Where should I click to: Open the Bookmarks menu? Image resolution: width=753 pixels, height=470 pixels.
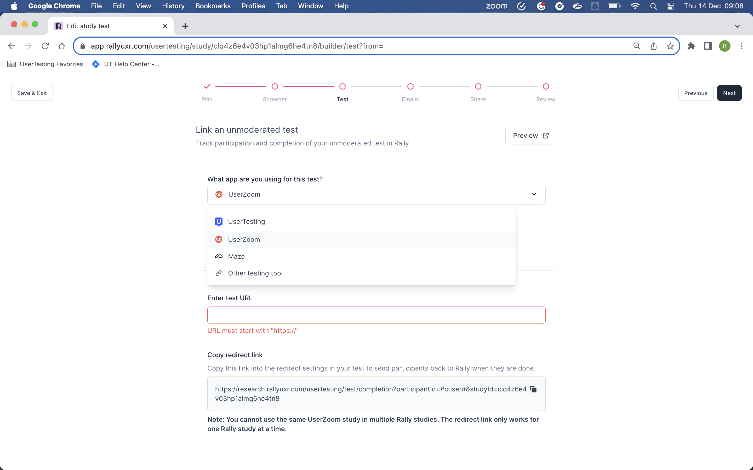pos(213,6)
